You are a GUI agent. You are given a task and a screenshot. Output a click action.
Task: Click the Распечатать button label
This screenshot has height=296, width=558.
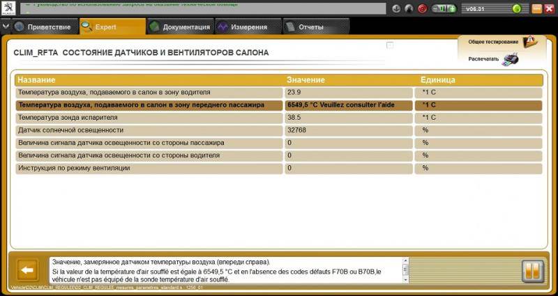(483, 59)
